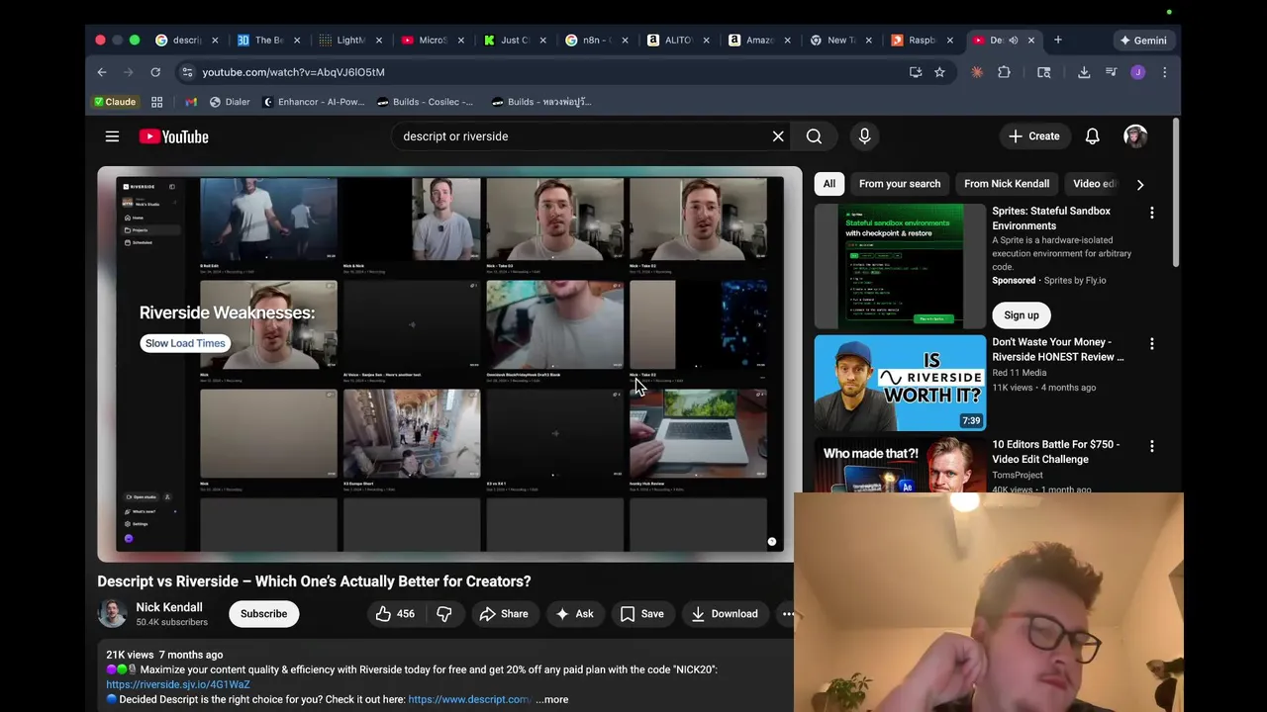The height and width of the screenshot is (712, 1267).
Task: Open the Chrome extensions puzzle icon
Action: pos(1004,72)
